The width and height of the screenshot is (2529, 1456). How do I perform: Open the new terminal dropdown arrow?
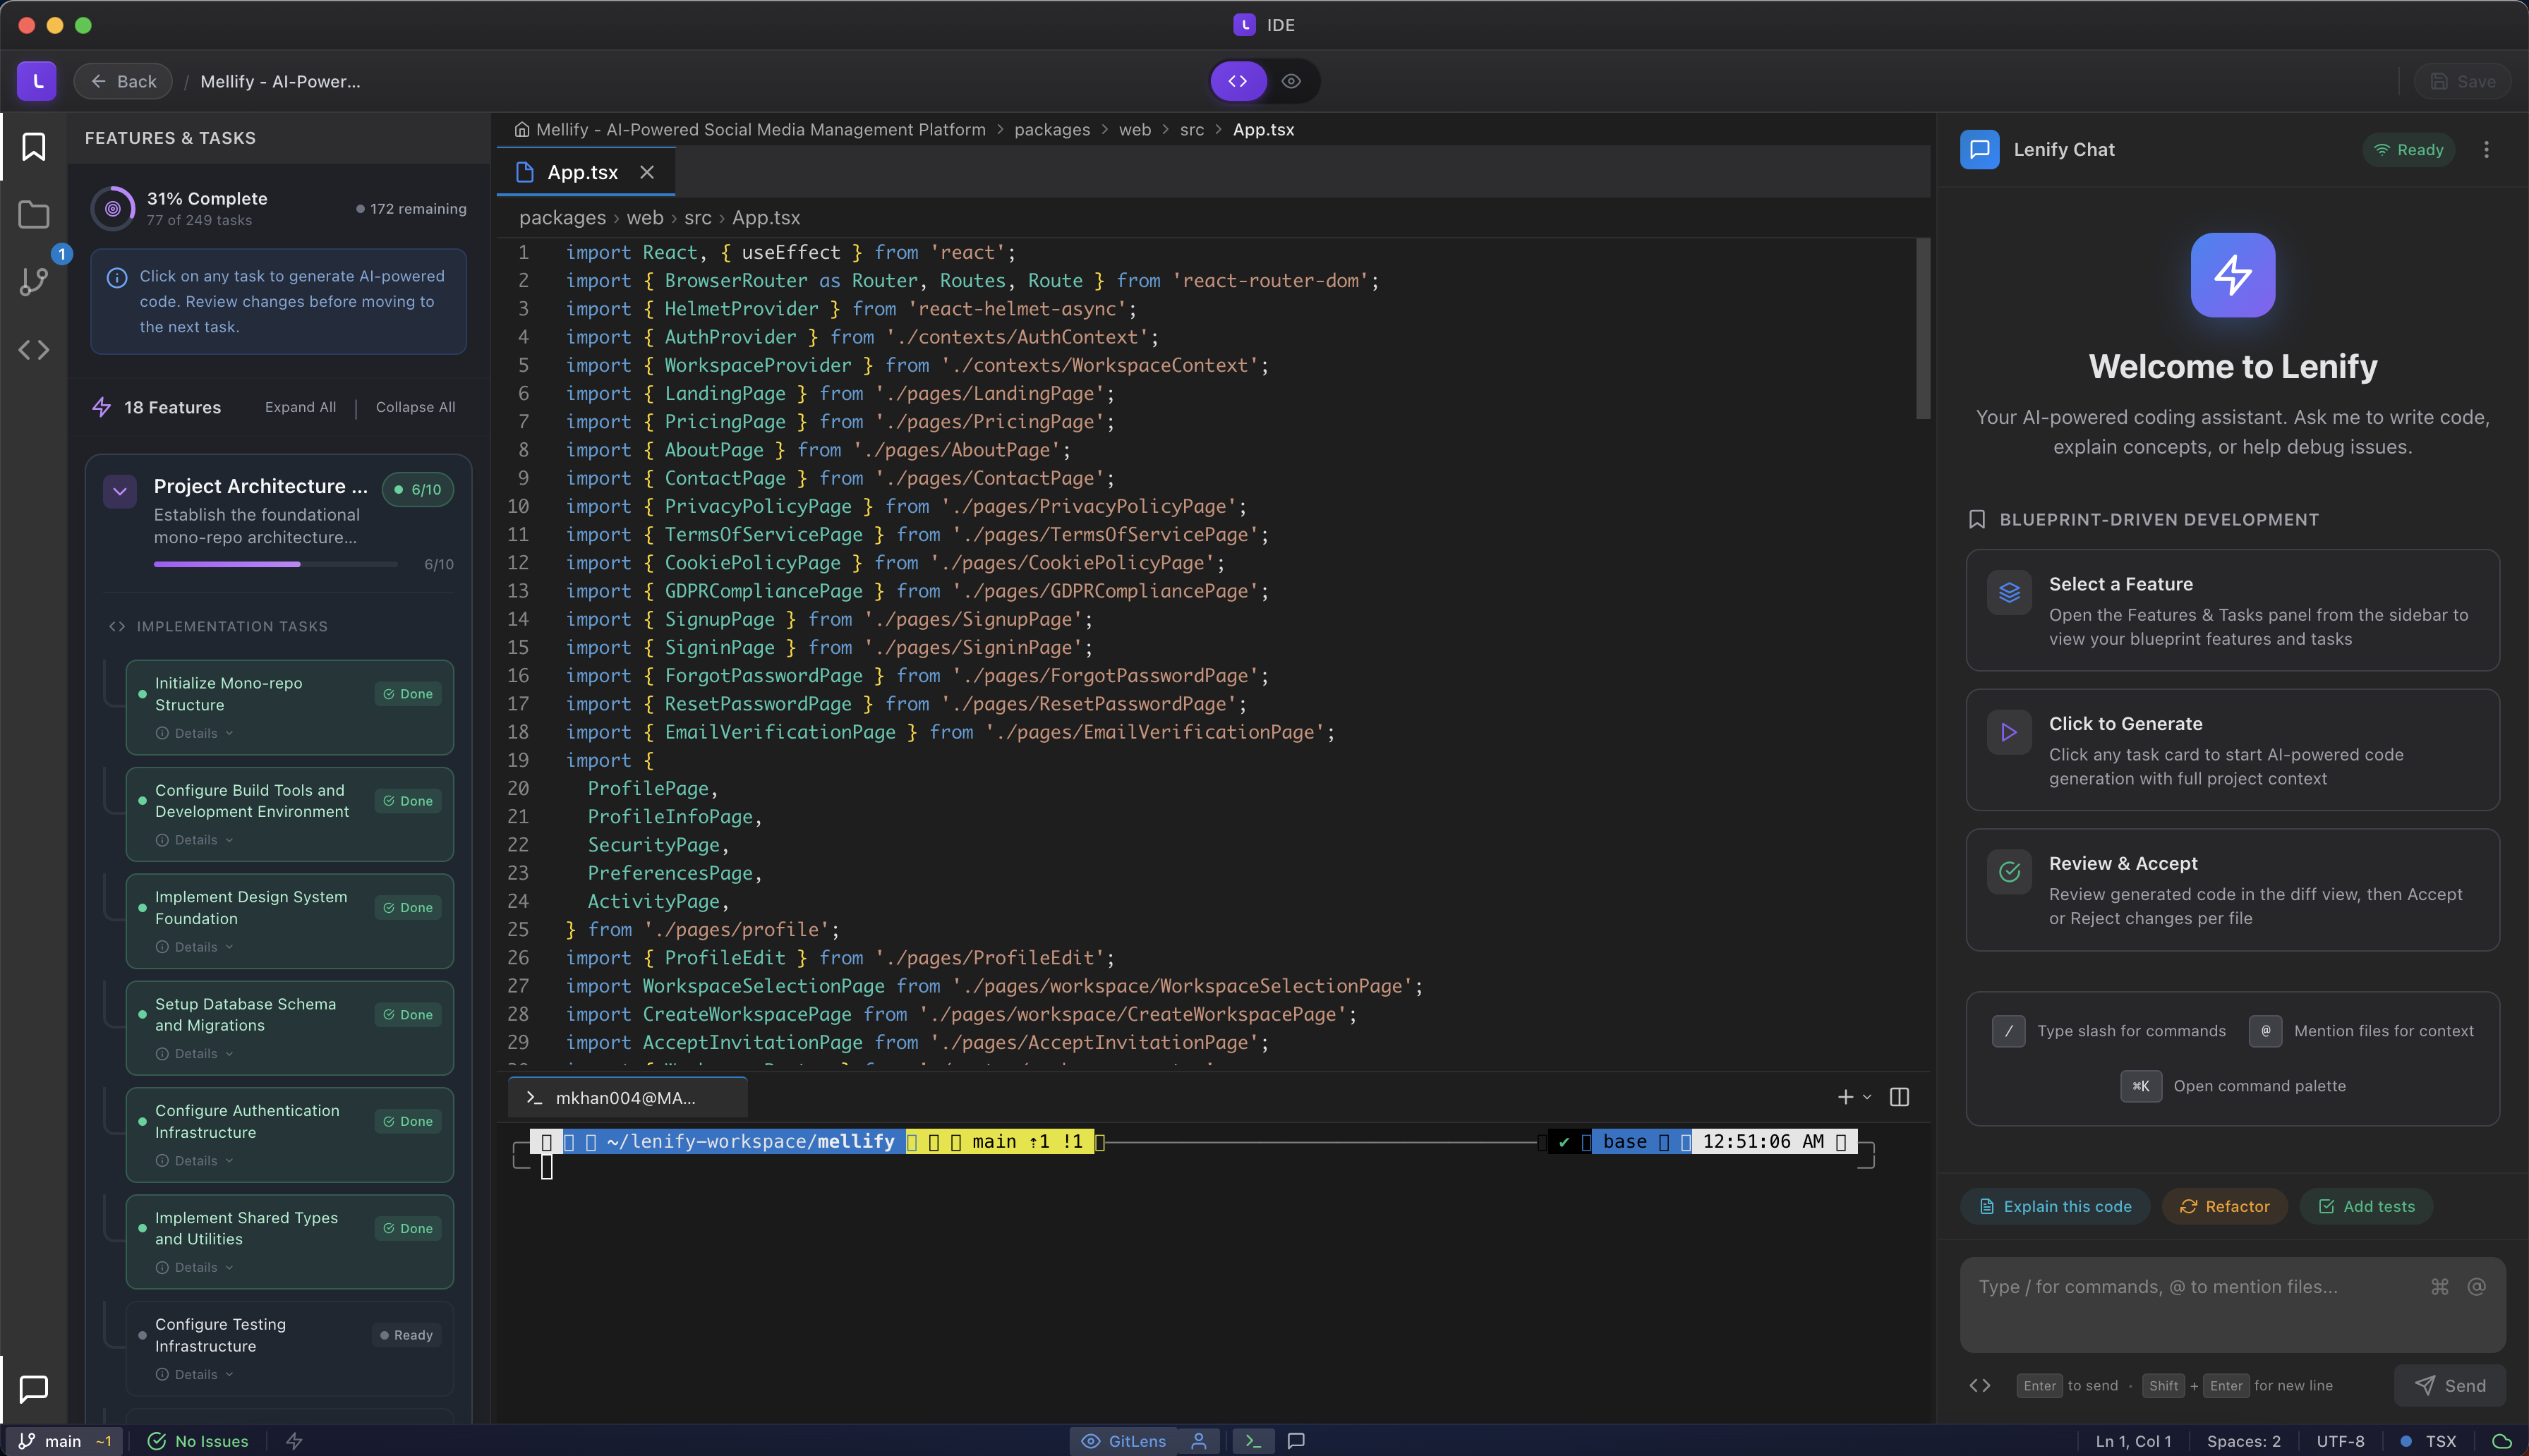(x=1867, y=1098)
